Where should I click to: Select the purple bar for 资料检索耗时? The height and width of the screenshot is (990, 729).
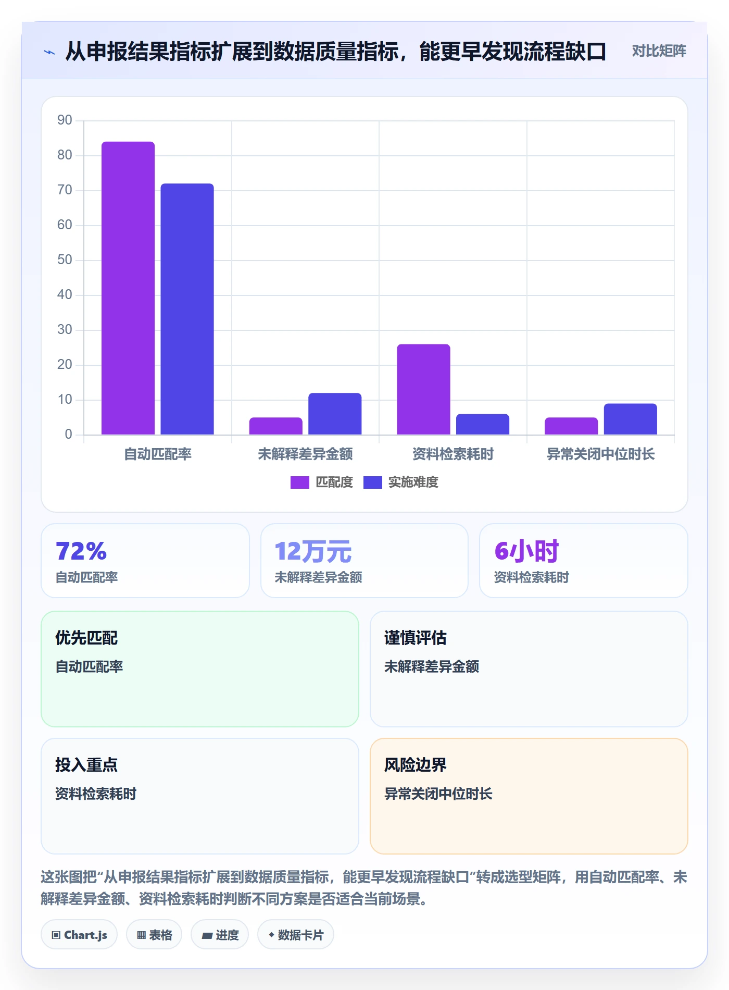click(423, 389)
